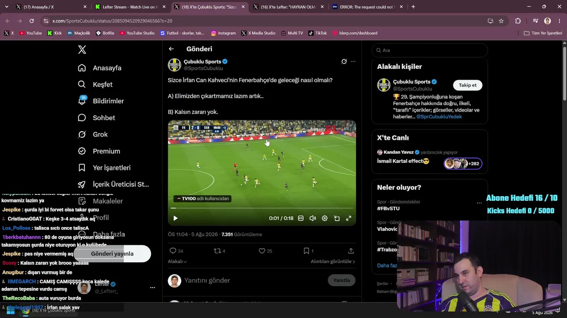The image size is (567, 318).
Task: Click the address bar URL
Action: click(x=112, y=21)
